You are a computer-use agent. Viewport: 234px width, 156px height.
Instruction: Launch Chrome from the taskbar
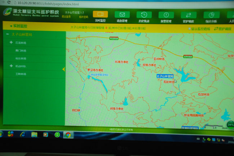tap(68, 135)
